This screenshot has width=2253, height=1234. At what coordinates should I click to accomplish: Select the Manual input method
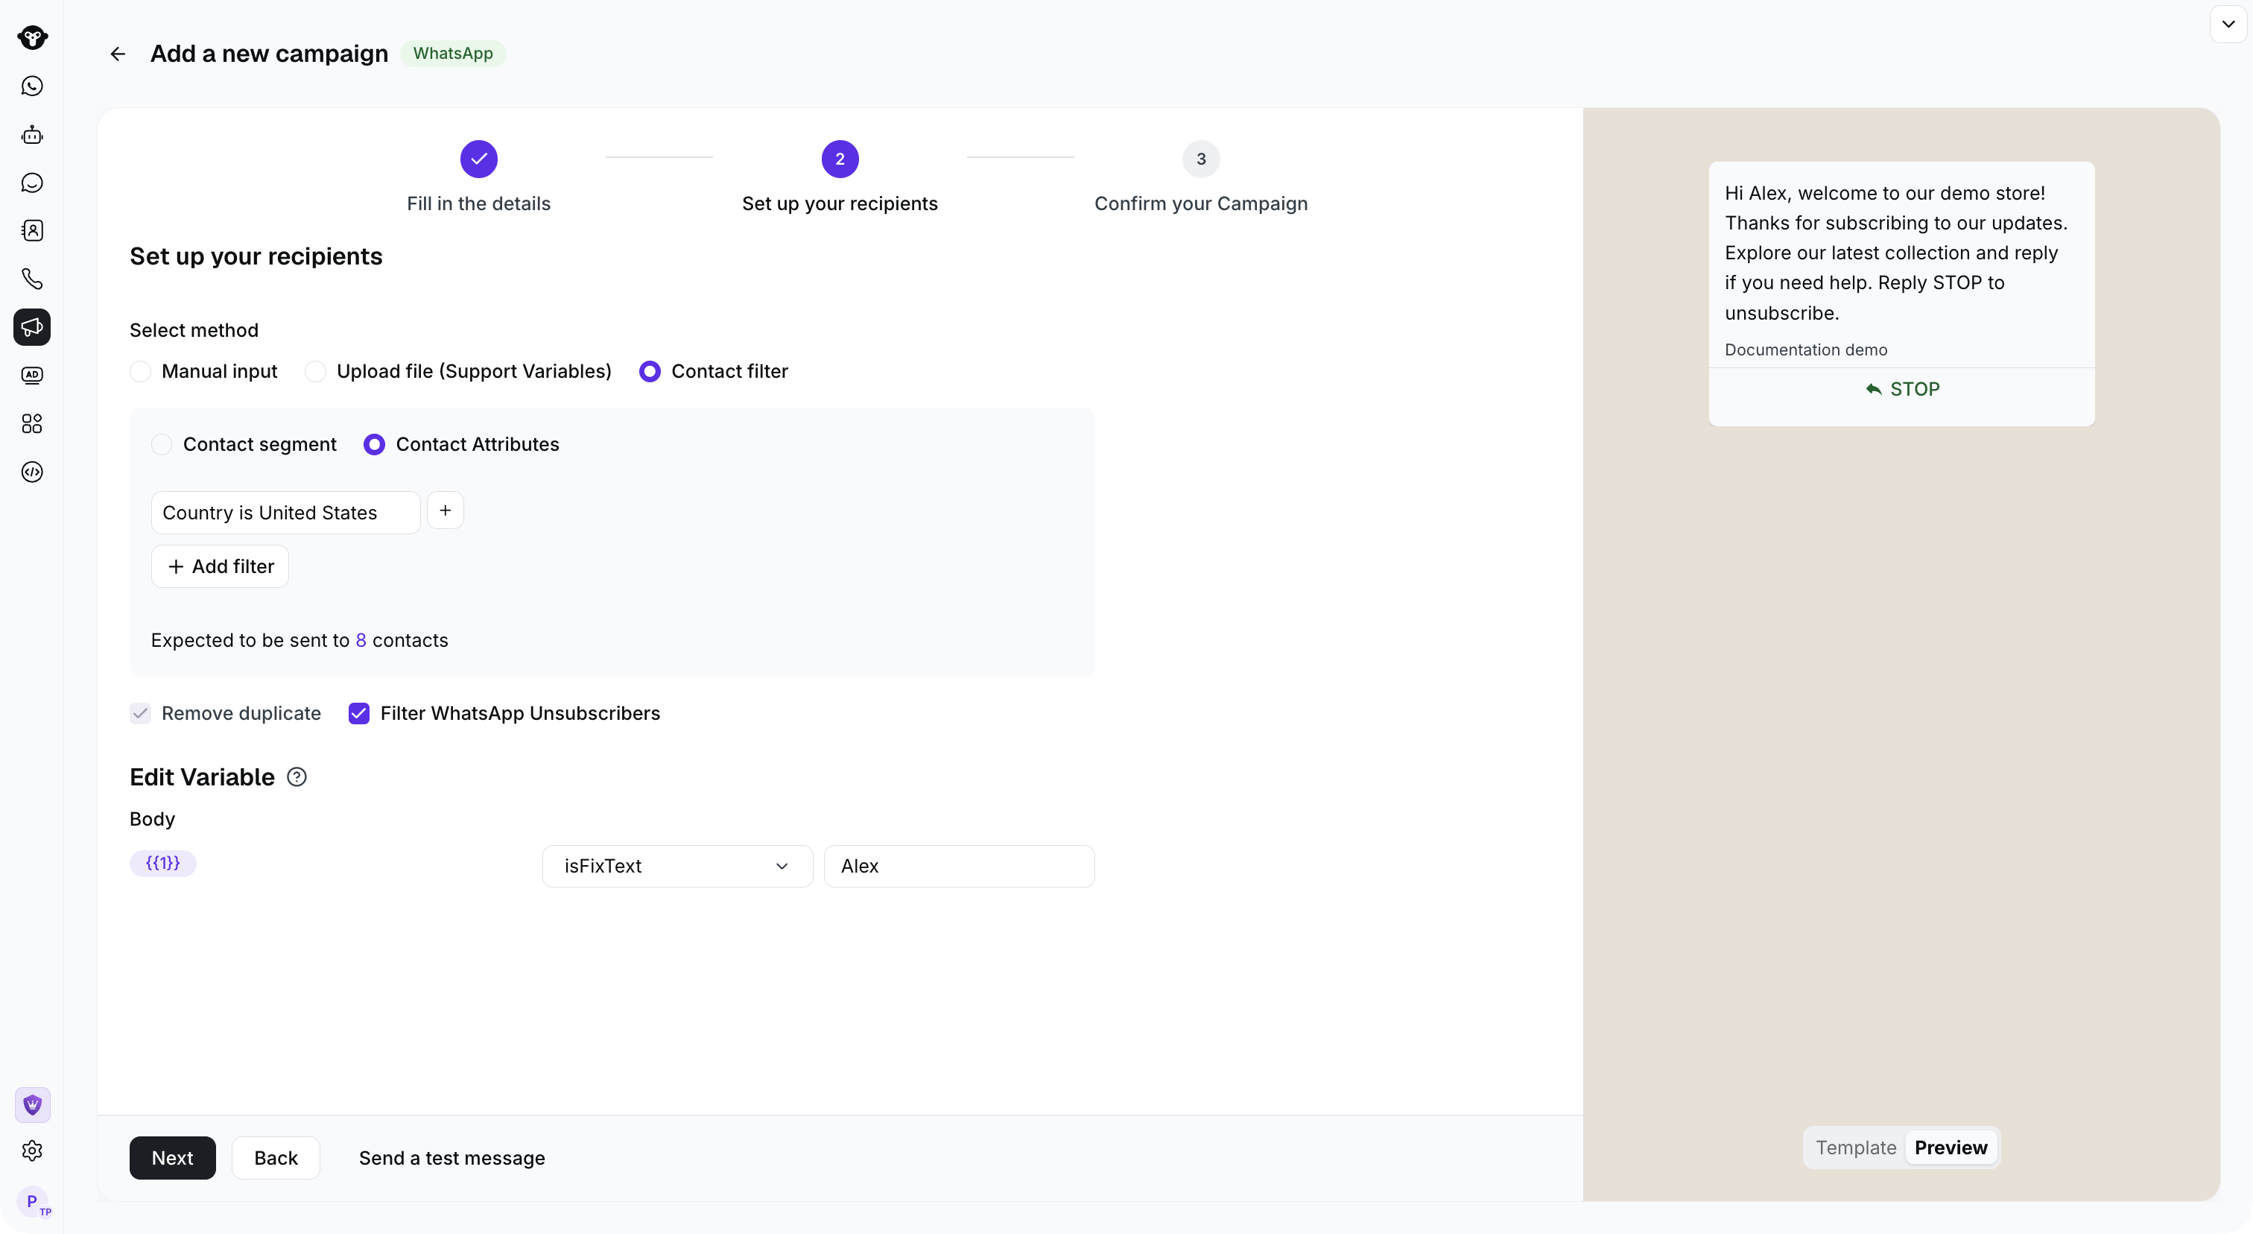pos(204,372)
